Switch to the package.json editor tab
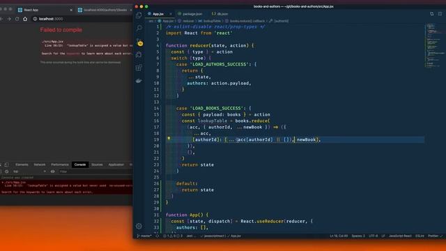 click(190, 14)
